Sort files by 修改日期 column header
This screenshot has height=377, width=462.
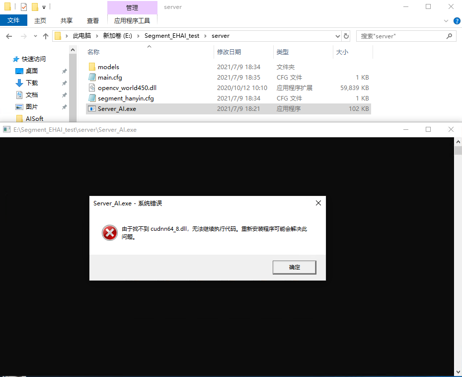[229, 52]
